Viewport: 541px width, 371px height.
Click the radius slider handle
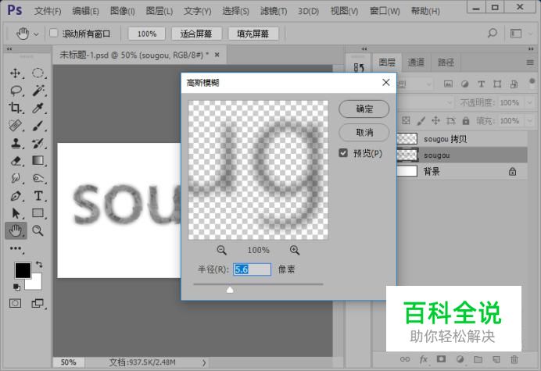click(230, 290)
